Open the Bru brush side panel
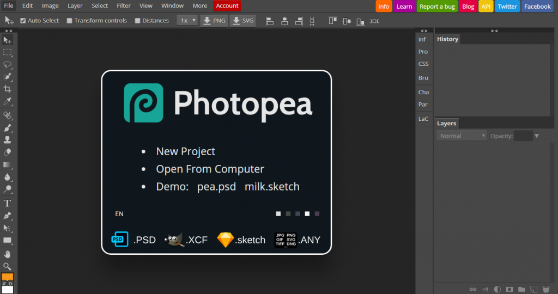The image size is (558, 294). 423,78
